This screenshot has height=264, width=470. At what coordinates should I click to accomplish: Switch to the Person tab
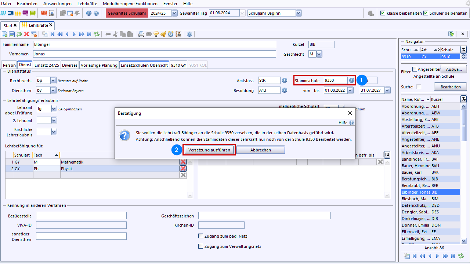9,65
